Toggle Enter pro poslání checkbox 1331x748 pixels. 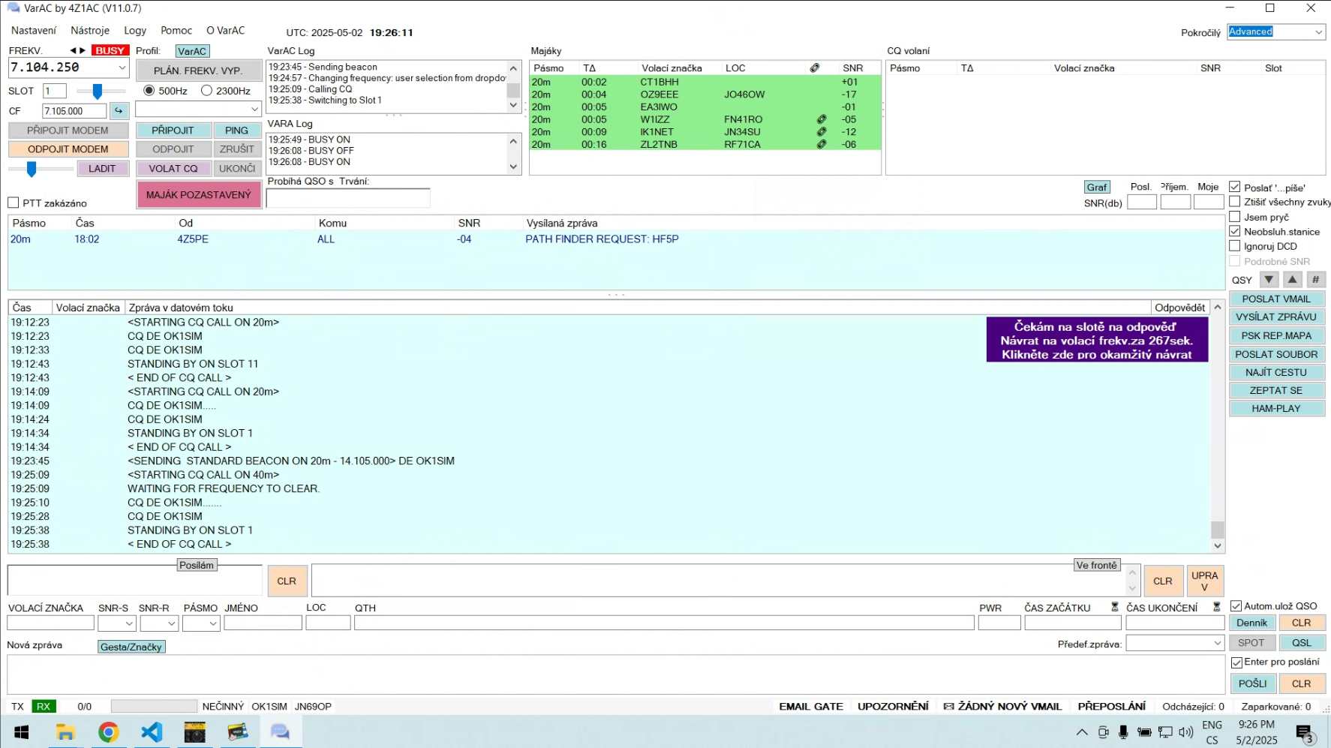(1236, 662)
